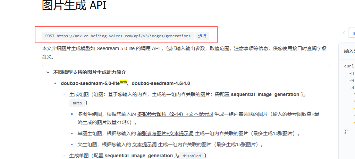
Task: Click the left arrow chevron in the code sample tabs
Action: 344,33
